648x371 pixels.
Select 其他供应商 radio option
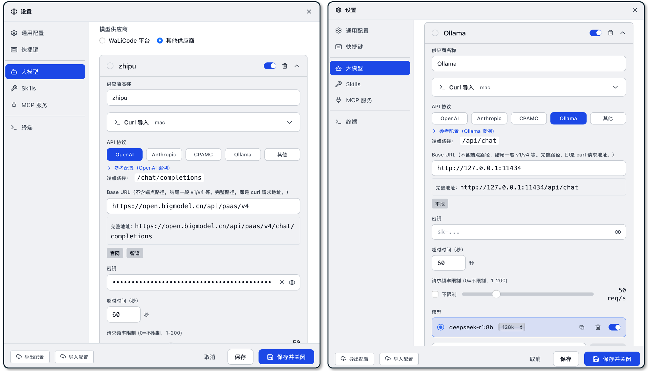[160, 40]
